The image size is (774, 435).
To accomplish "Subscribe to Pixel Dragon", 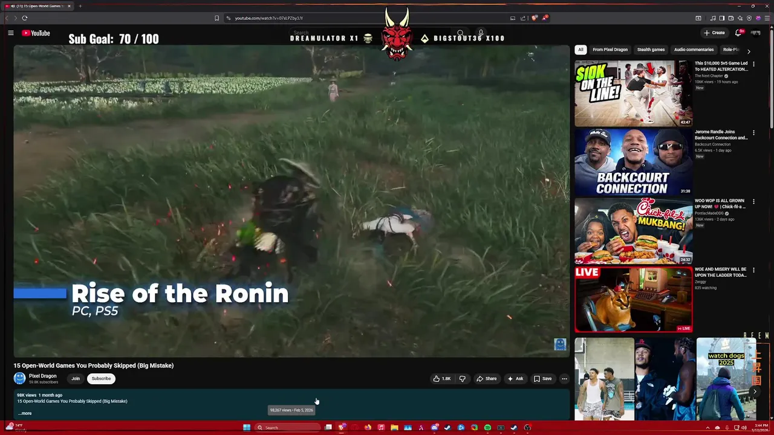I will tap(101, 379).
